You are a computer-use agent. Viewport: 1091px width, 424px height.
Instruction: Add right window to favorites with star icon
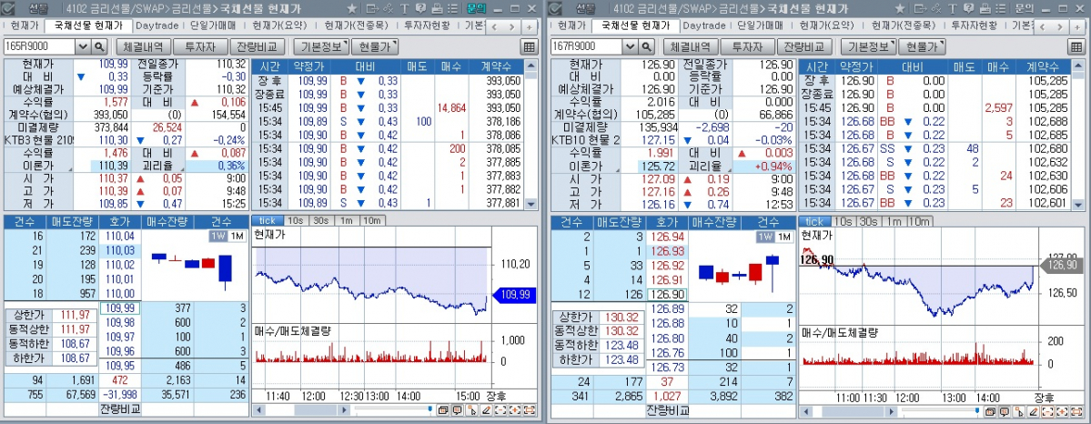click(900, 9)
